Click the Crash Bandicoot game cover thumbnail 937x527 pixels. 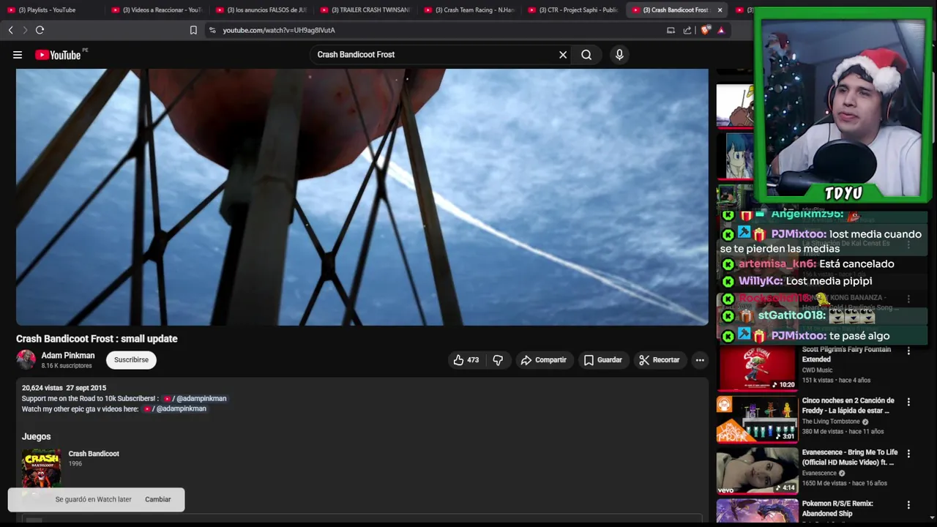pos(42,468)
